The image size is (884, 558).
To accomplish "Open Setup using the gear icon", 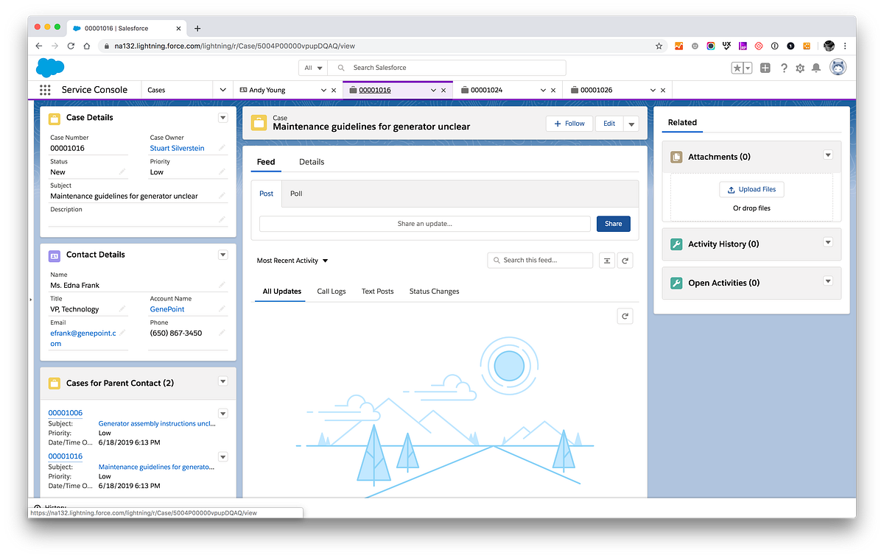I will pos(801,67).
